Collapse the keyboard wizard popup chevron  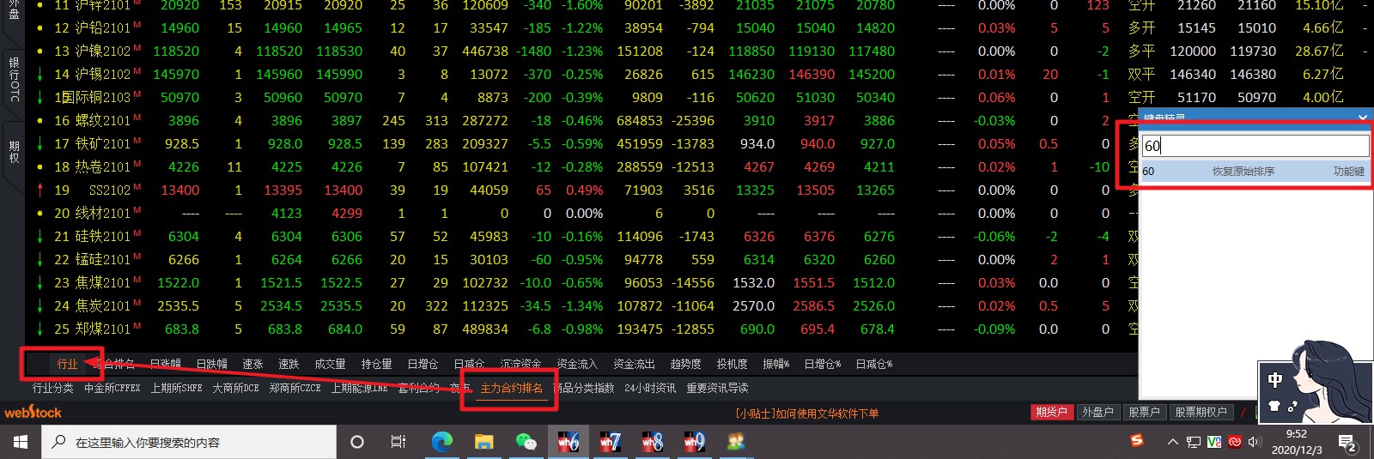[x=1363, y=117]
